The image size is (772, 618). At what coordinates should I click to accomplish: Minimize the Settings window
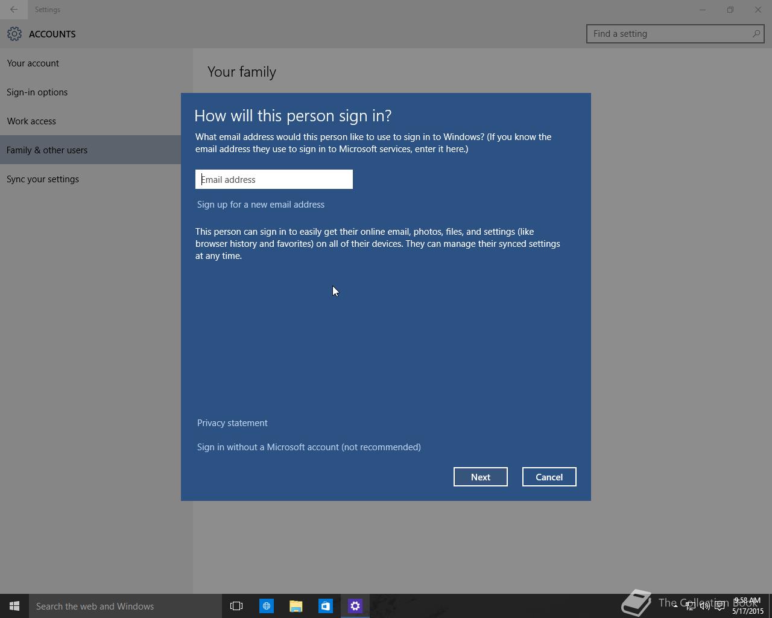(x=702, y=10)
